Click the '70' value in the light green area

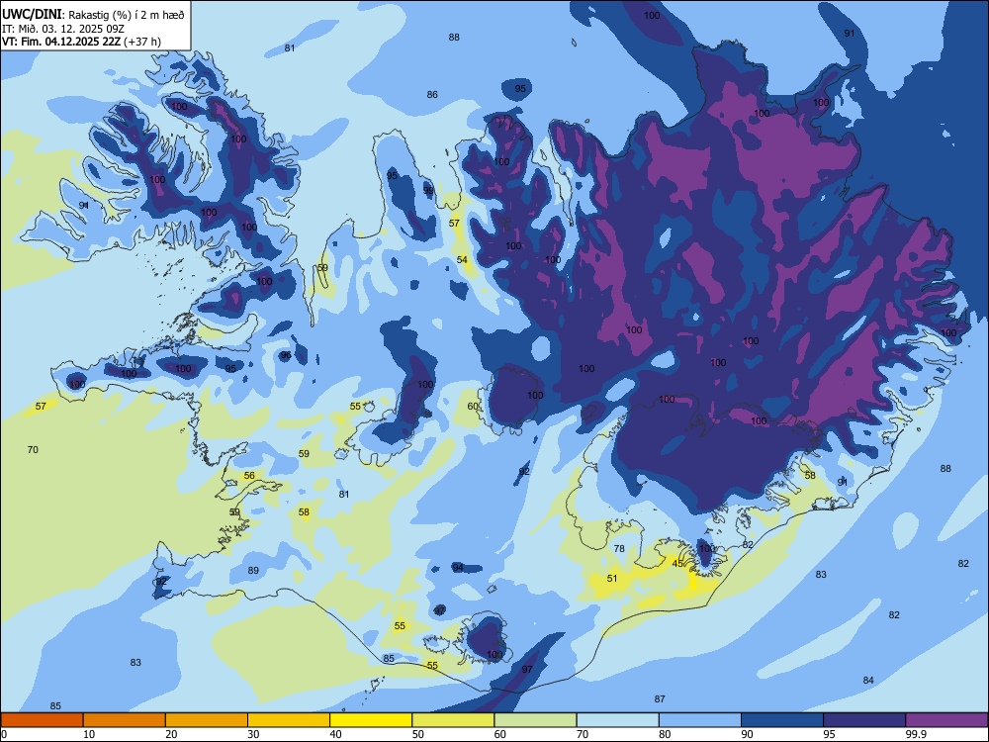click(33, 450)
